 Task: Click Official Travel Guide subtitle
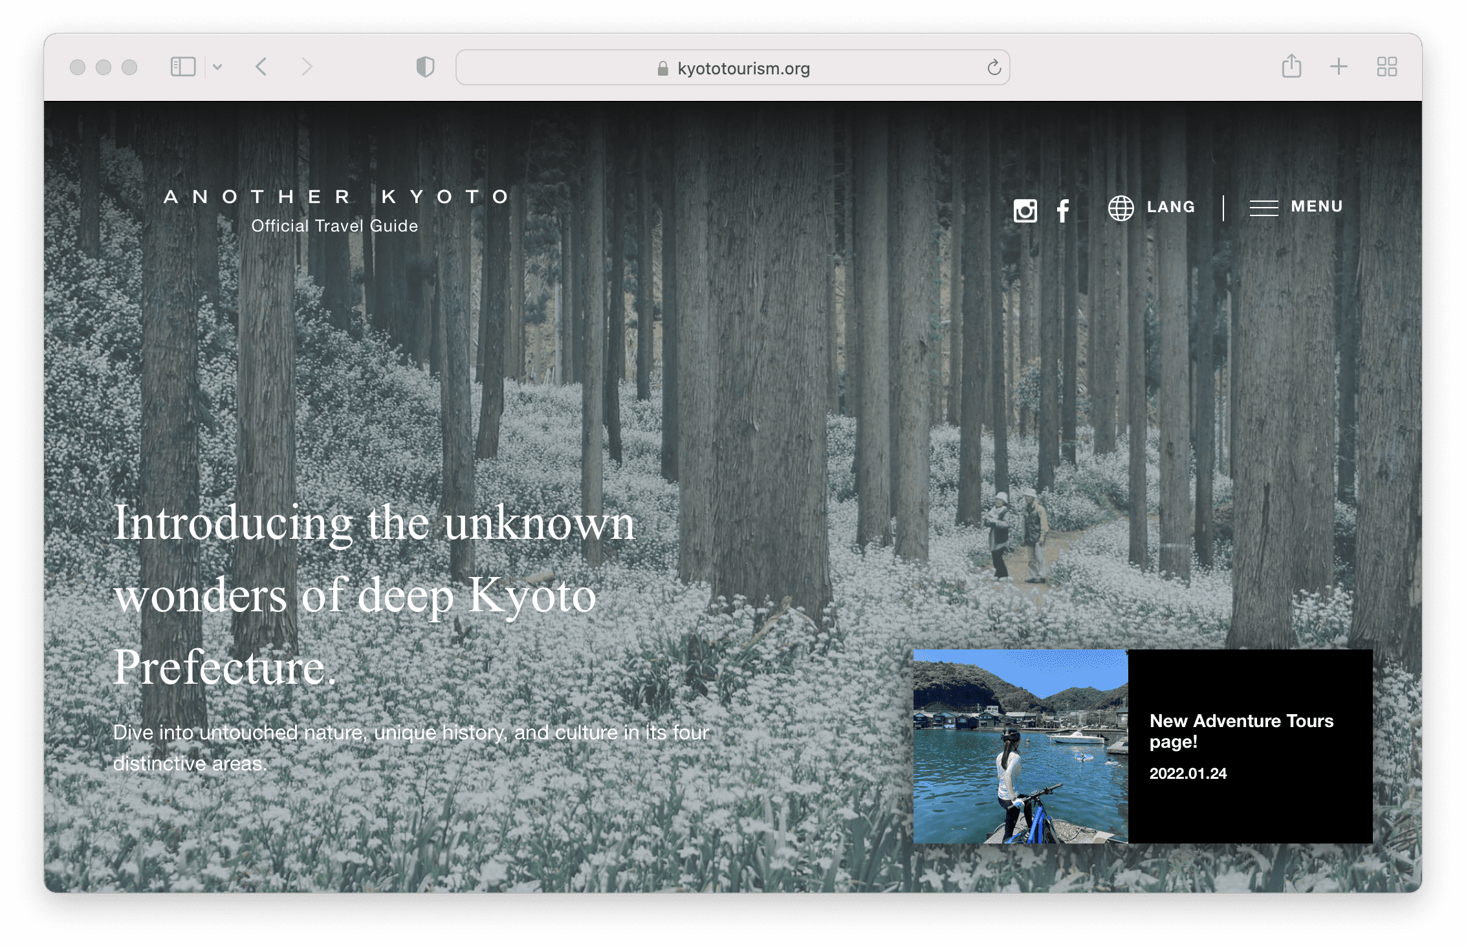click(x=334, y=226)
